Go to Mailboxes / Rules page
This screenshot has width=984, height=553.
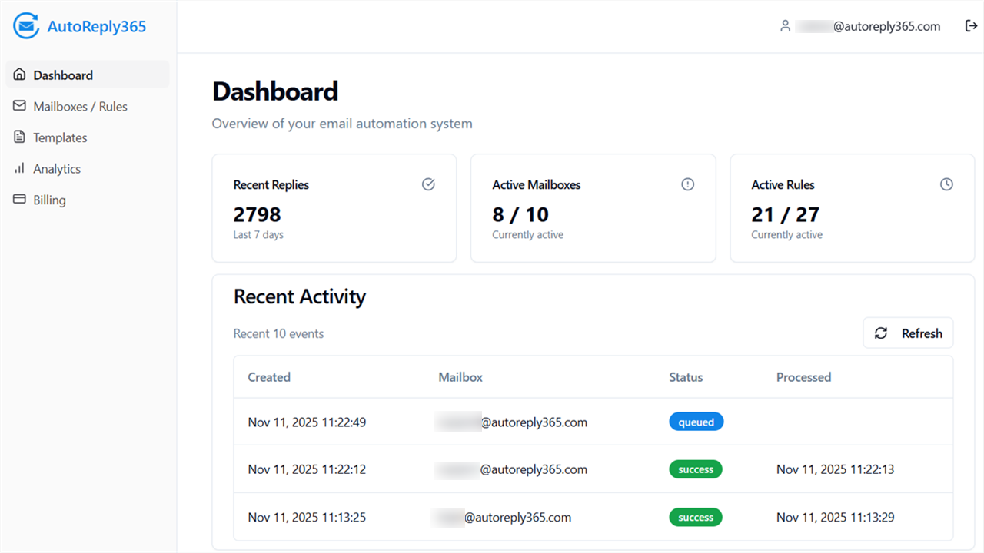pyautogui.click(x=80, y=107)
